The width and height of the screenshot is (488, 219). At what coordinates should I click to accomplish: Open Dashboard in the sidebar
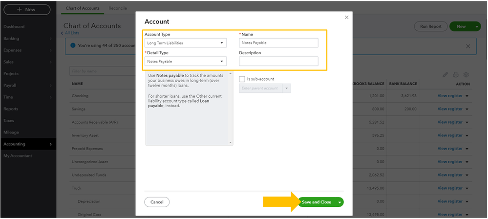click(x=14, y=27)
